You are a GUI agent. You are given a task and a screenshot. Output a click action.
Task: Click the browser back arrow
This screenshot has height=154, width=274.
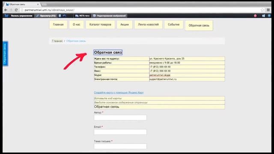point(6,10)
